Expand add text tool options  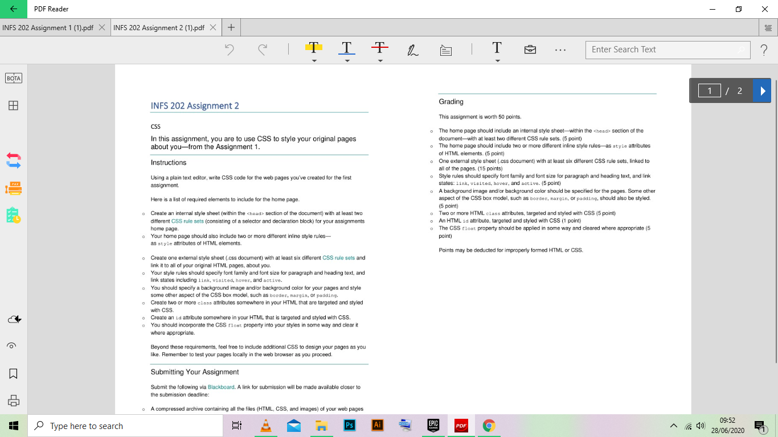497,61
